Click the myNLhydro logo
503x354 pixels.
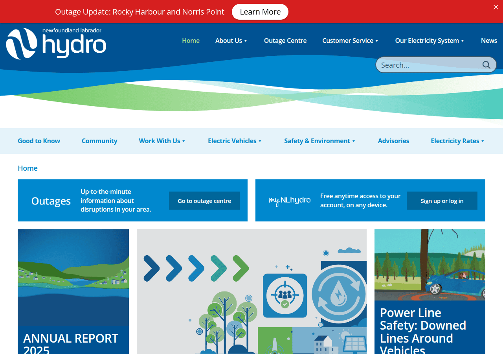(x=290, y=201)
